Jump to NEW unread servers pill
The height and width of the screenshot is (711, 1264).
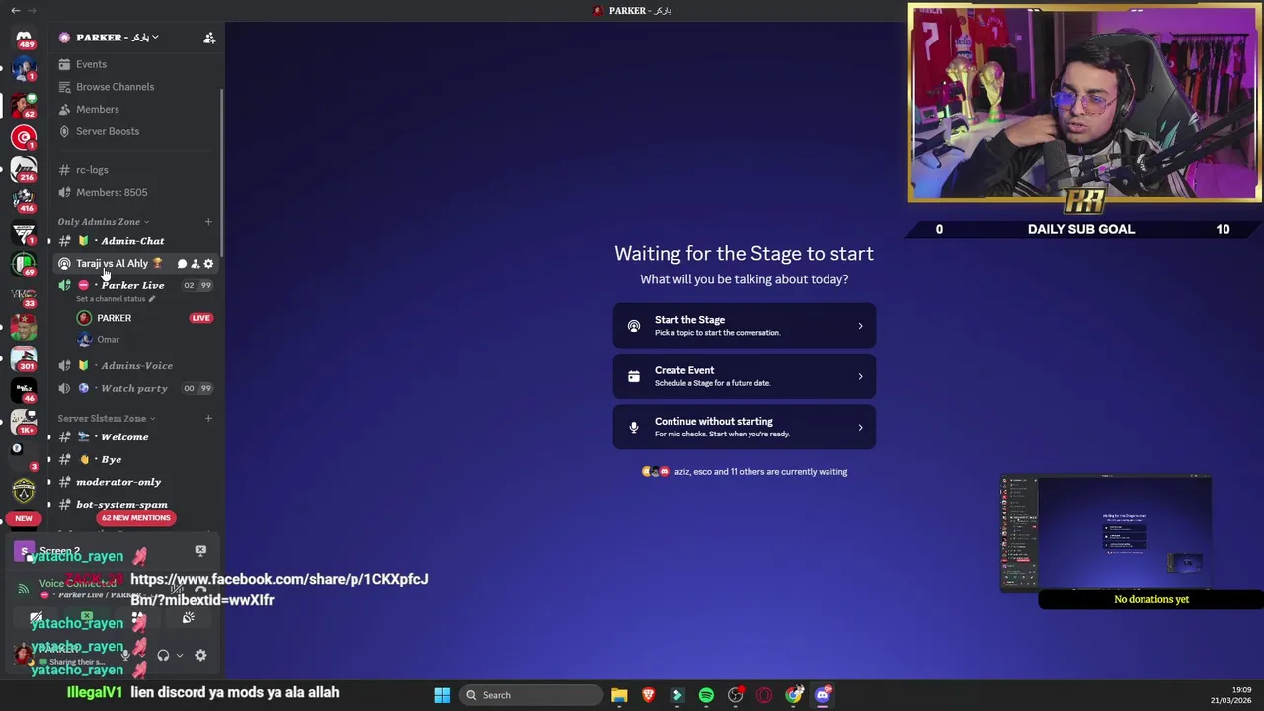click(24, 518)
